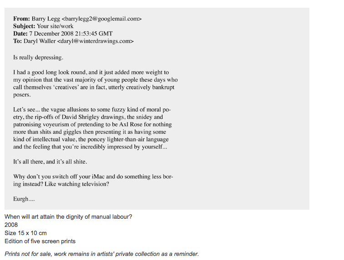
Task: Click the sender address barrylegg2@googlemail.com
Action: (x=101, y=19)
